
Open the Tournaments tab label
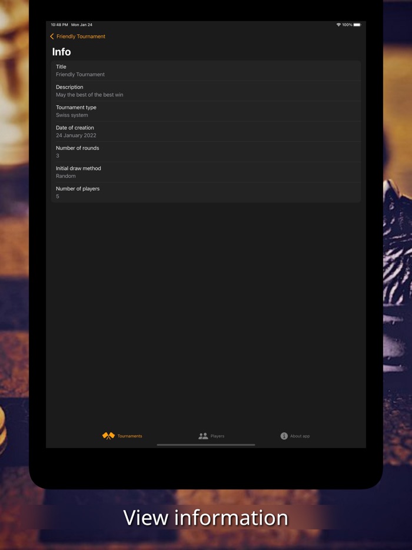pos(129,436)
